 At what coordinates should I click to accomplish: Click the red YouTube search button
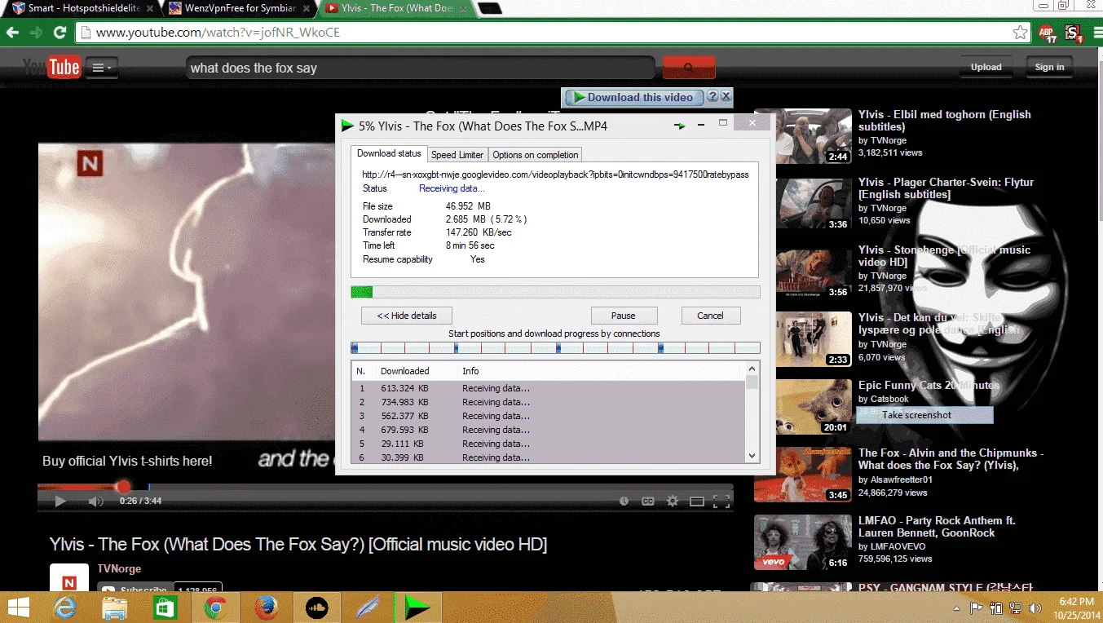pyautogui.click(x=689, y=68)
